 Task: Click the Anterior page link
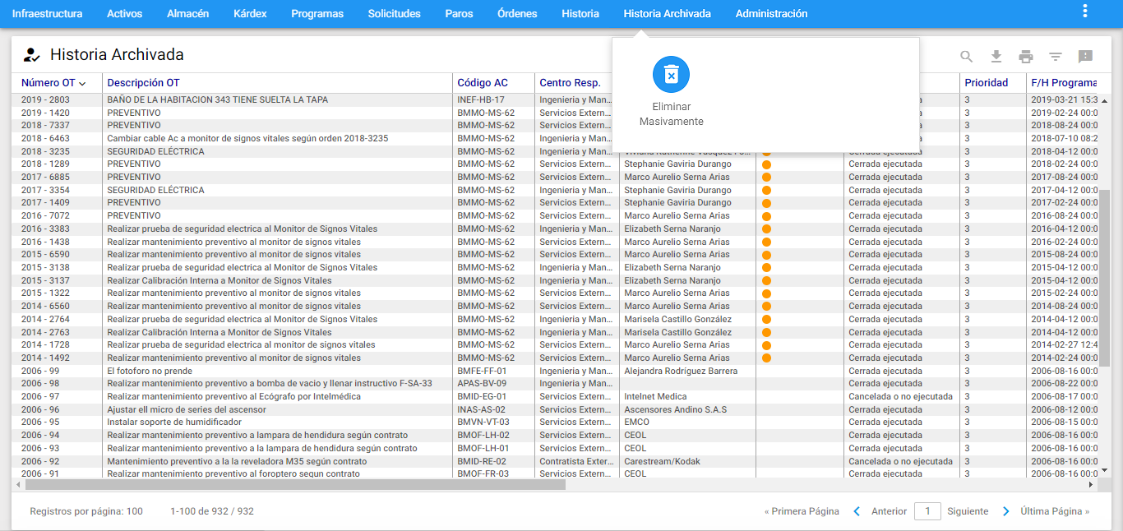point(889,511)
